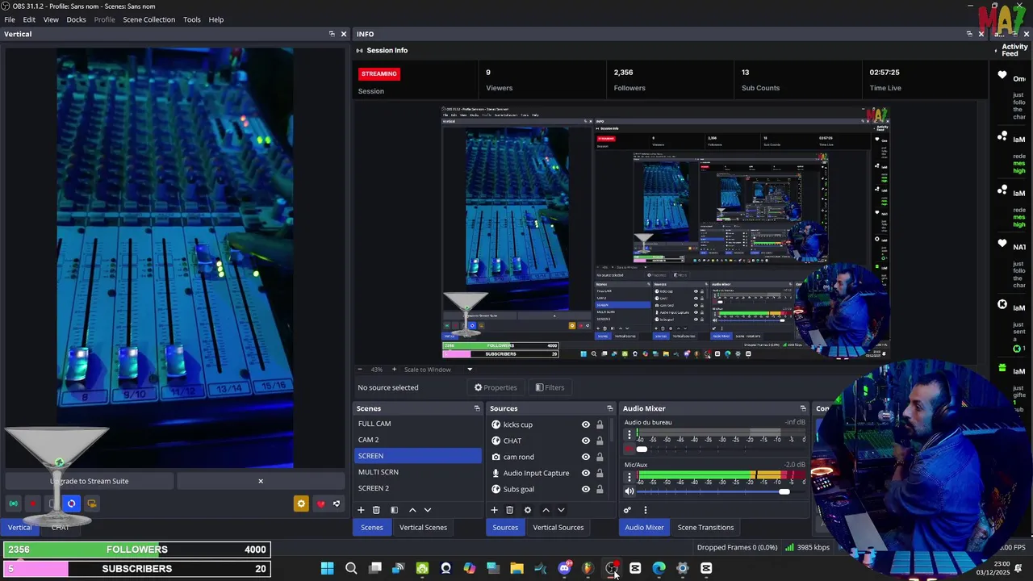Toggle visibility of CHAT source
Screen dimensions: 1033x581
[586, 441]
